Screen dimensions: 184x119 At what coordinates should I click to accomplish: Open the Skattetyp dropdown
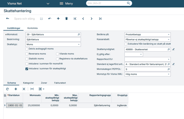pos(79,44)
